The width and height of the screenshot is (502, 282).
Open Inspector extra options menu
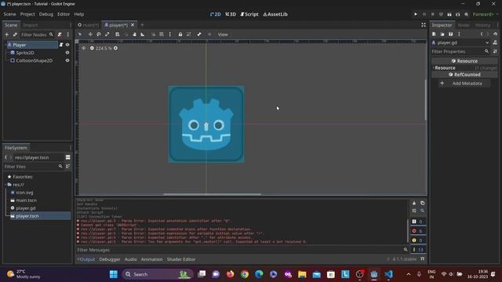pyautogui.click(x=459, y=34)
